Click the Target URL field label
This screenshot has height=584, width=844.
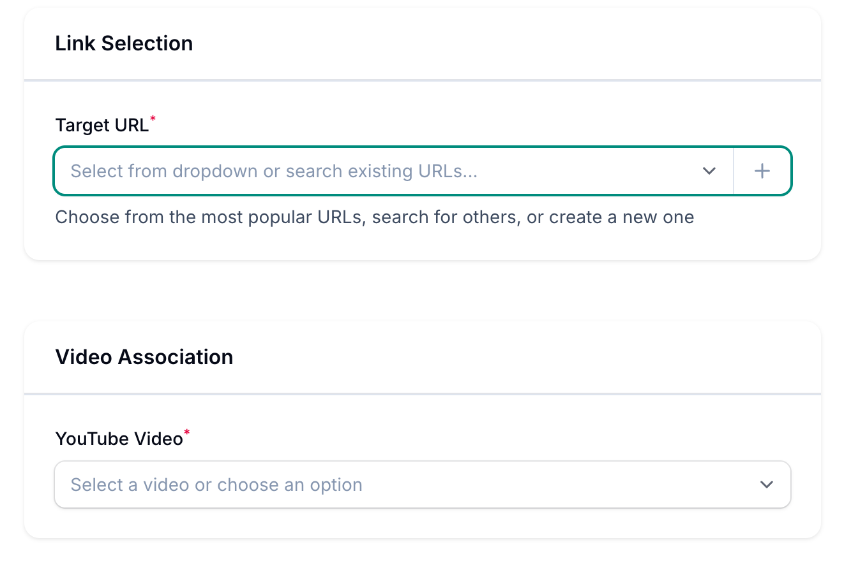click(102, 125)
